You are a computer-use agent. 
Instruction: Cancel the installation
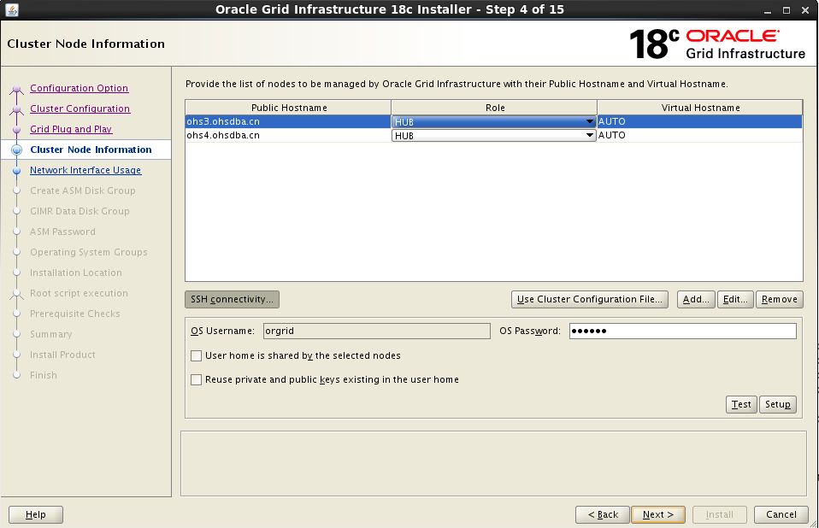click(x=781, y=514)
